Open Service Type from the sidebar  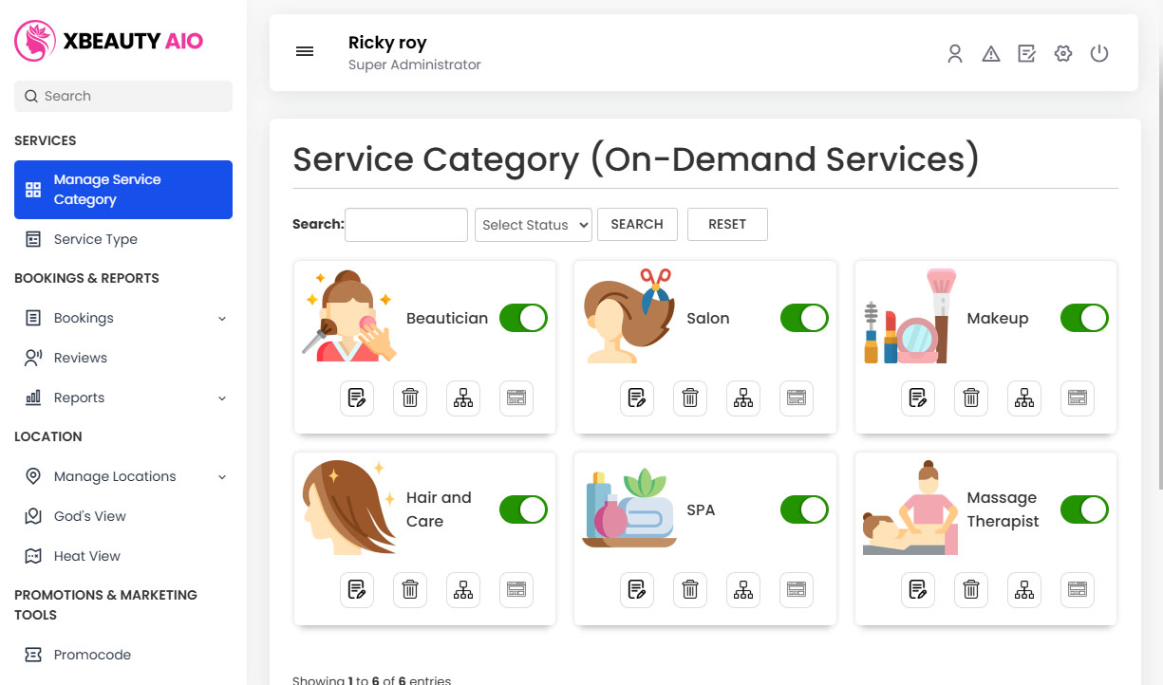coord(96,239)
